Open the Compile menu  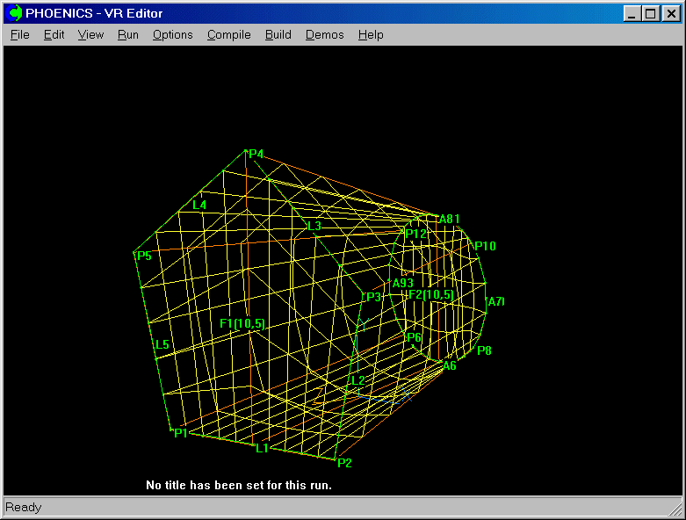coord(228,35)
